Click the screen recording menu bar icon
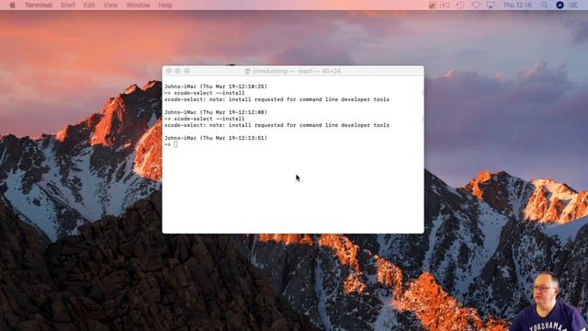This screenshot has height=331, width=588. coord(445,6)
